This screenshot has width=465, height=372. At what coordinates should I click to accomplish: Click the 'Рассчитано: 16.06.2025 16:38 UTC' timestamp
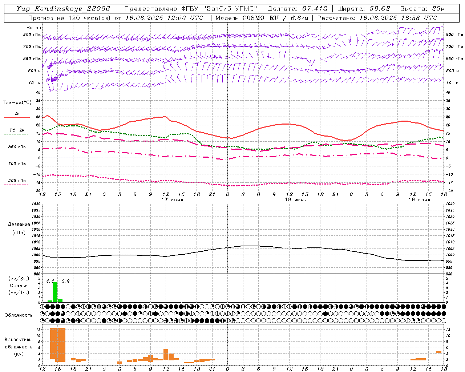(x=377, y=18)
